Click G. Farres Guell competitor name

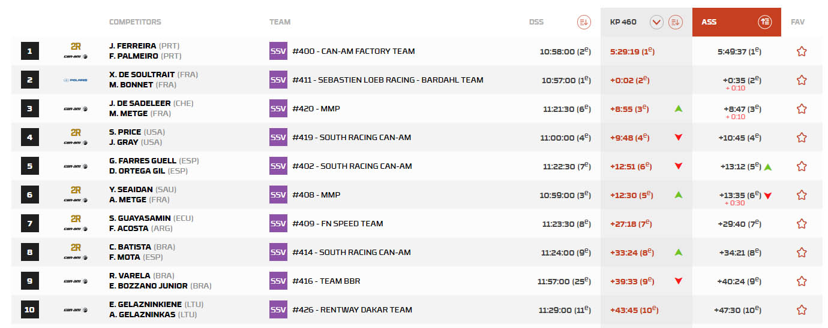click(x=143, y=161)
